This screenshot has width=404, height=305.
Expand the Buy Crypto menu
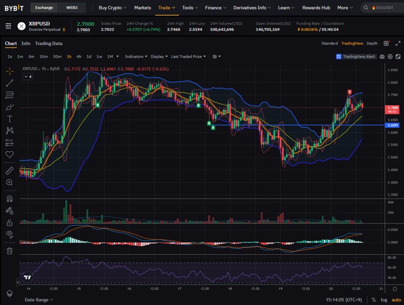(113, 8)
